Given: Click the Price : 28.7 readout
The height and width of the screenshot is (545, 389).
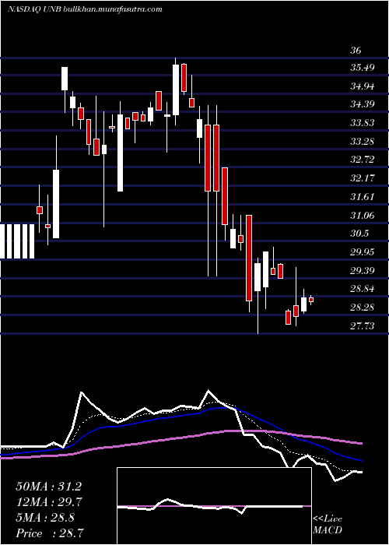Looking at the screenshot, I should [x=50, y=533].
